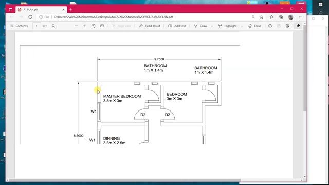Reload the PDF page
This screenshot has width=329, height=185.
30,17
